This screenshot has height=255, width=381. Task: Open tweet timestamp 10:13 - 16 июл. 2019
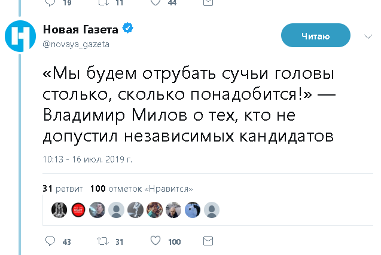pyautogui.click(x=87, y=159)
